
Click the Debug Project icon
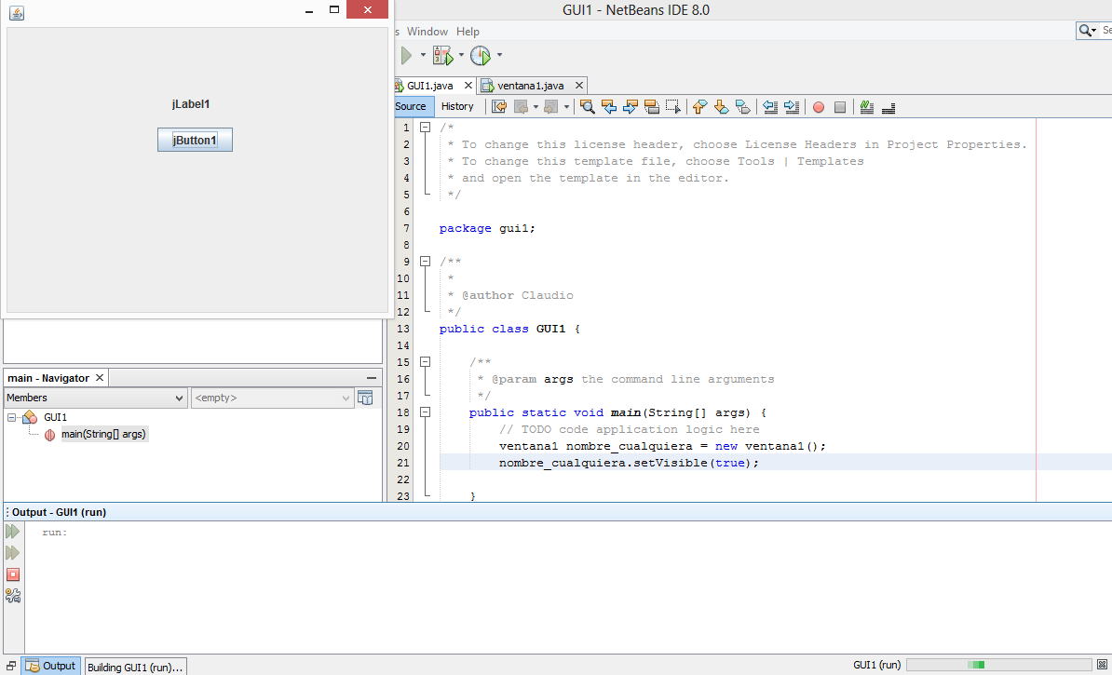pos(444,55)
